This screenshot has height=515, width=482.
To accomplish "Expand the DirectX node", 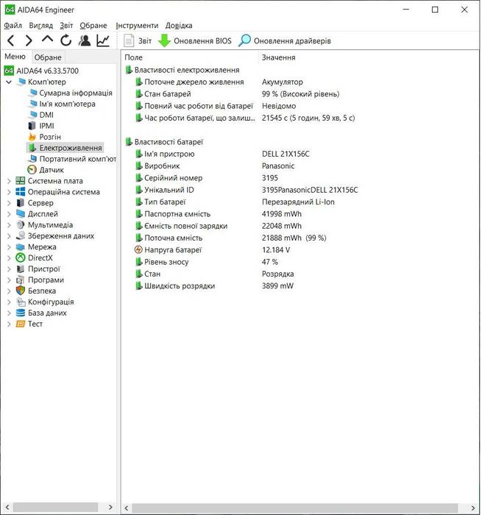I will (9, 257).
